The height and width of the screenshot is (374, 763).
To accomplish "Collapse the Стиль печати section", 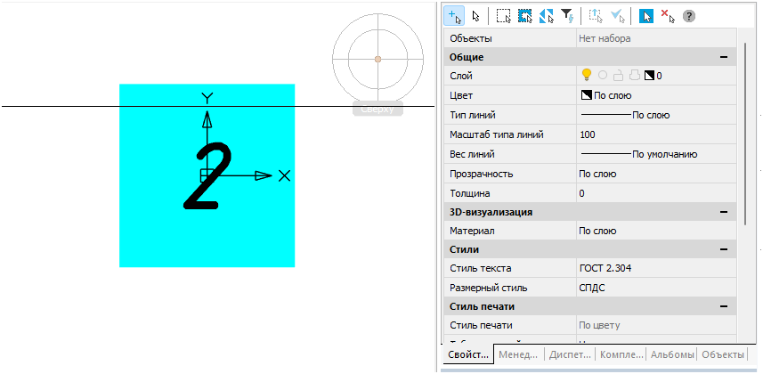I will click(x=724, y=307).
